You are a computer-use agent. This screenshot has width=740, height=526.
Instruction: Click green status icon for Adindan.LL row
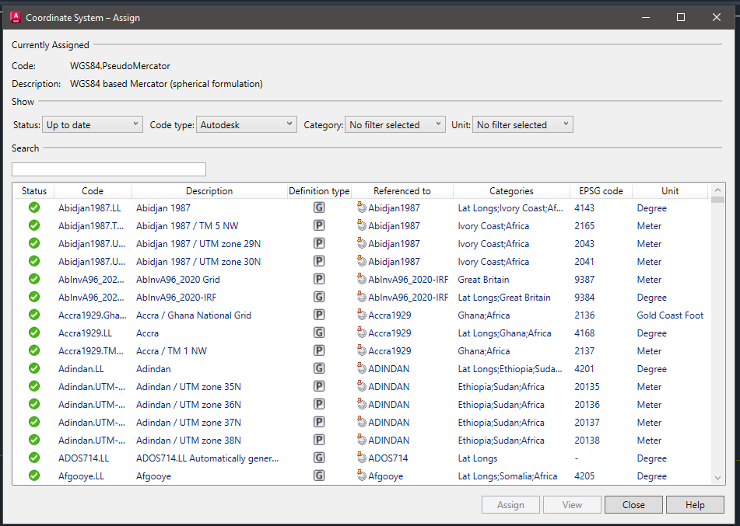[x=34, y=368]
